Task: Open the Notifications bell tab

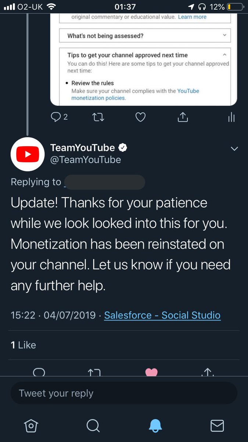Action: (155, 426)
